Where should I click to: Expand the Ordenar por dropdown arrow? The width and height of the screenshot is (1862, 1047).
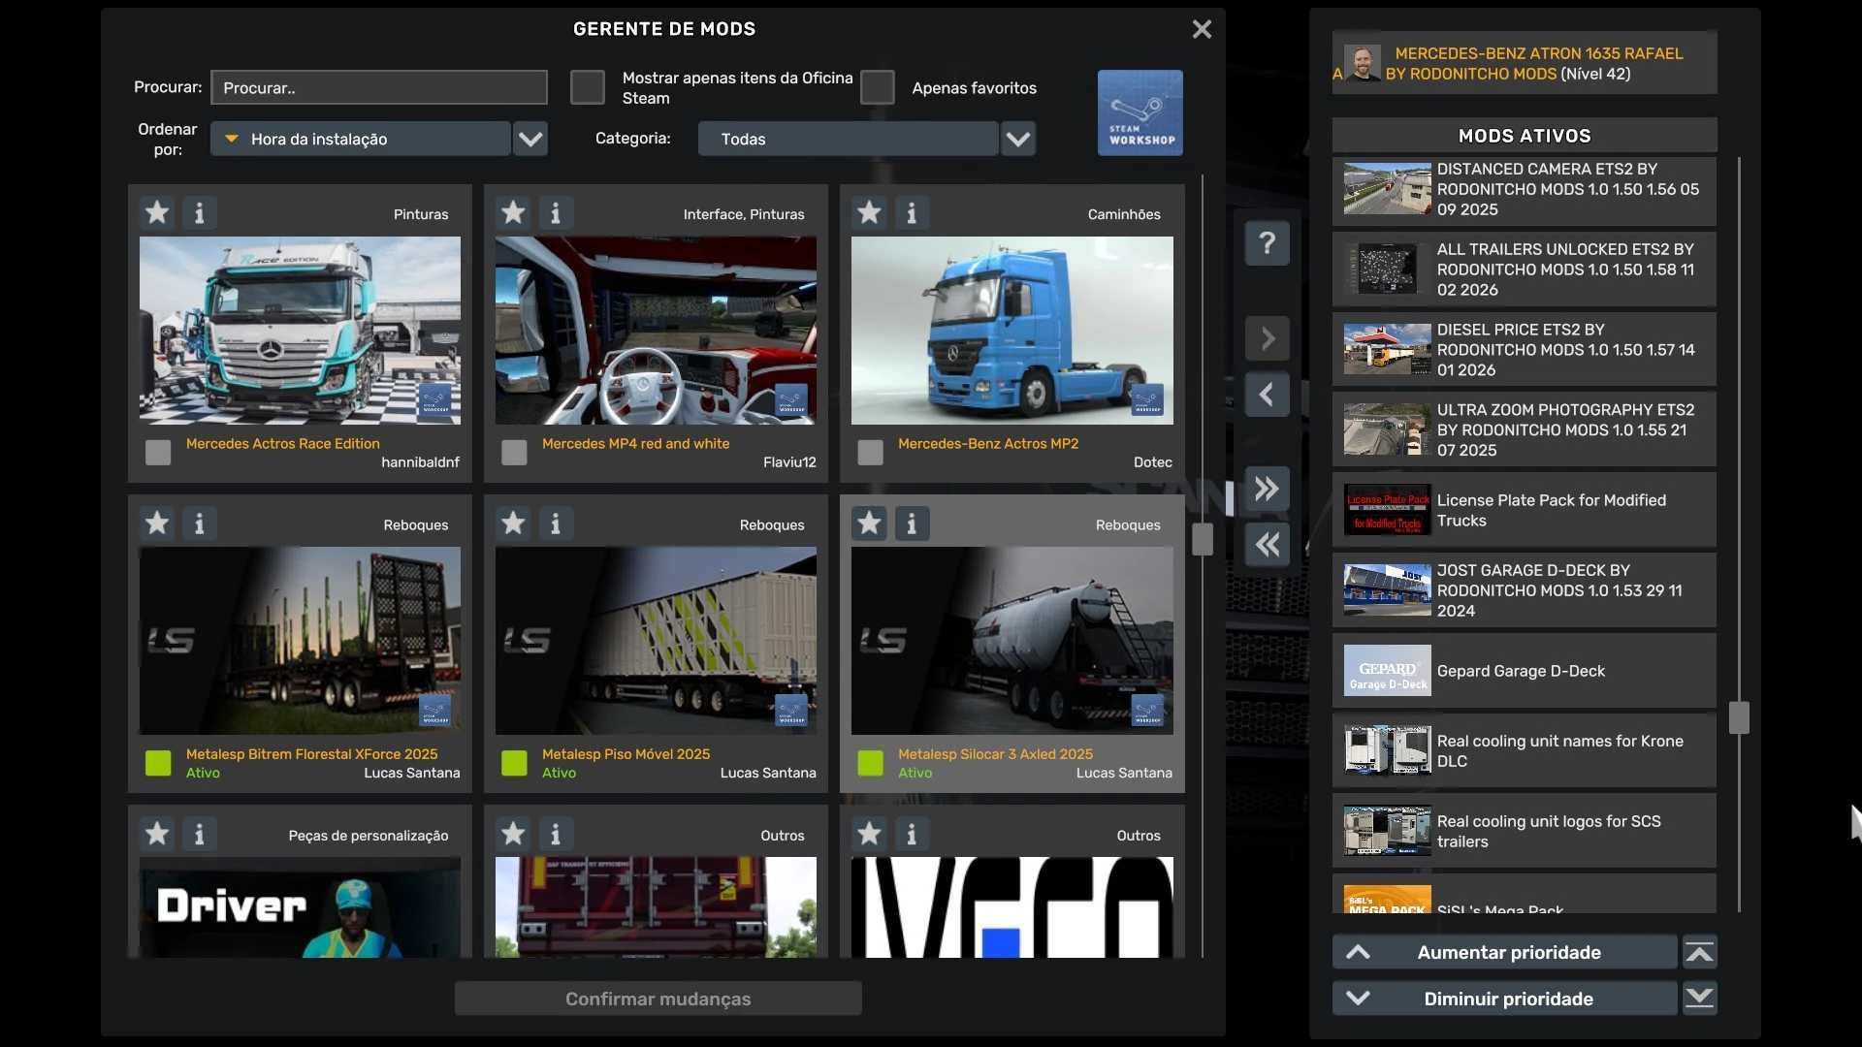click(x=530, y=139)
